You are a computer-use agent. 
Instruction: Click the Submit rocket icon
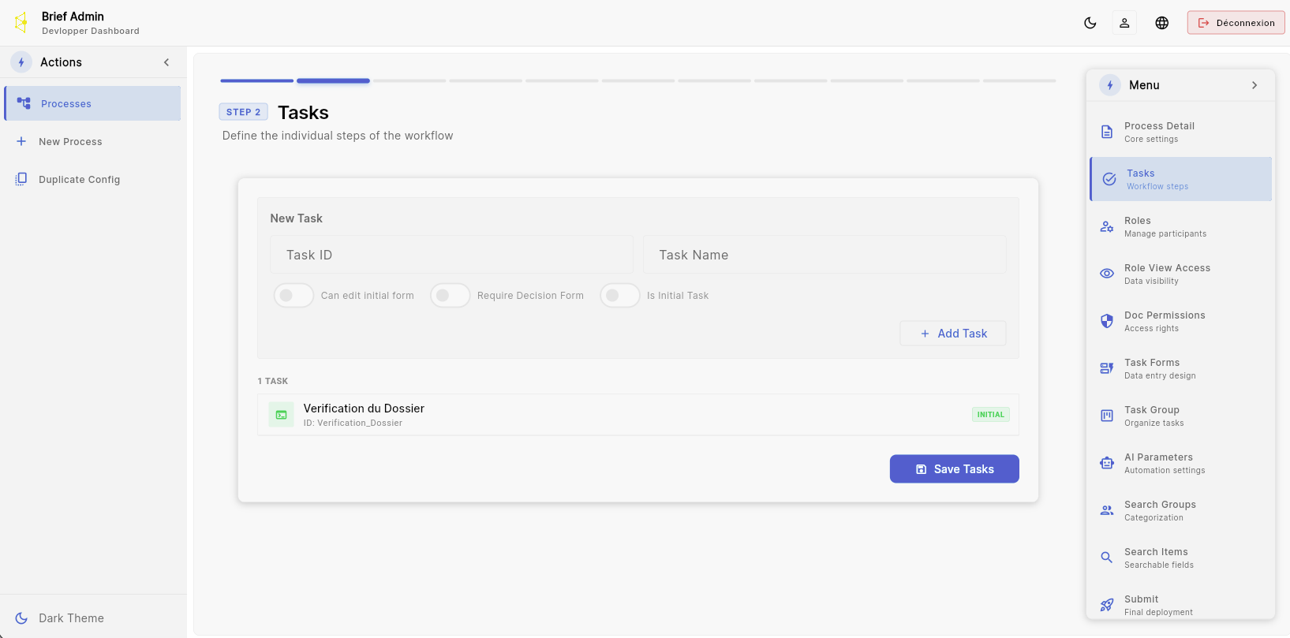coord(1107,605)
